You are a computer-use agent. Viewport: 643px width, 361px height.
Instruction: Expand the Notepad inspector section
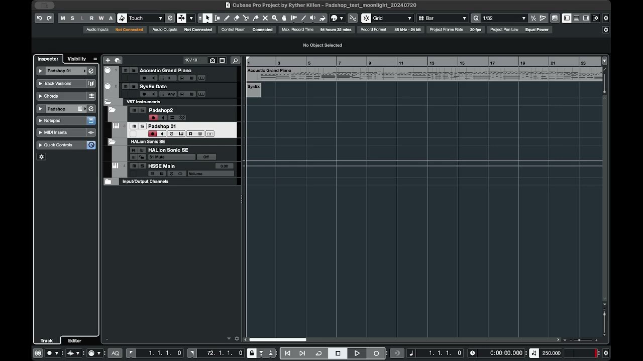(x=41, y=121)
